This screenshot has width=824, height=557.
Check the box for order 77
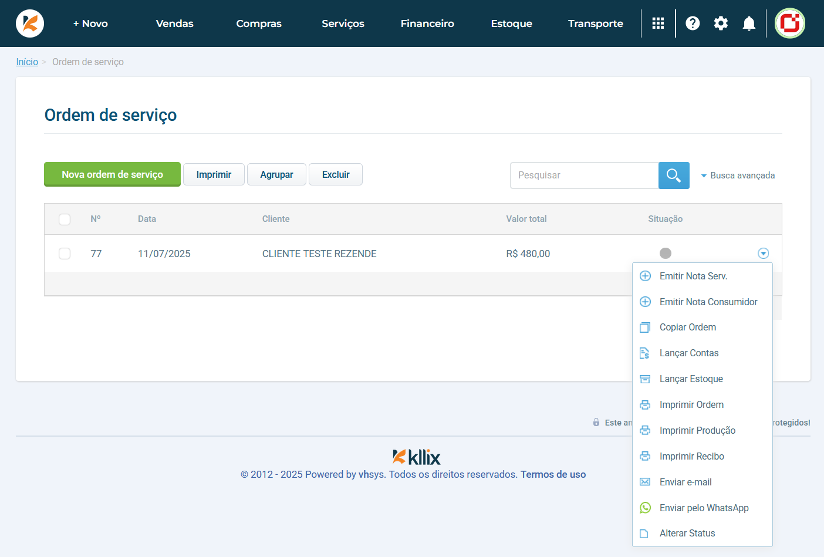click(65, 254)
